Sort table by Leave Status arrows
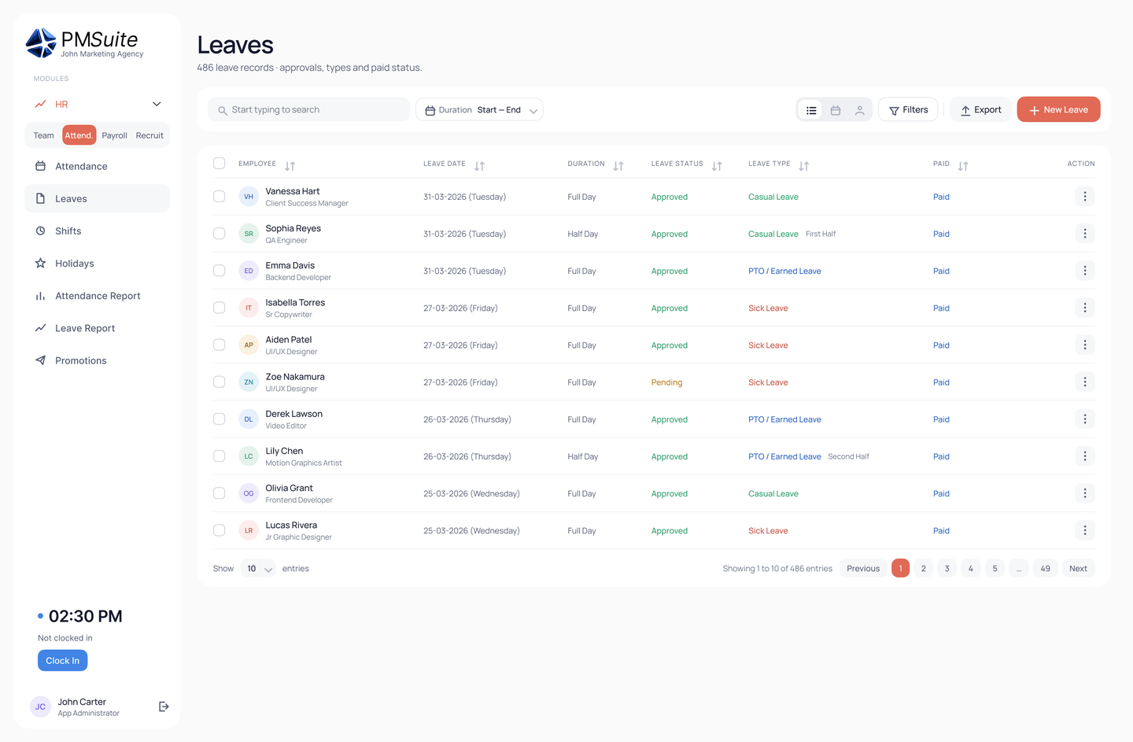Viewport: 1133px width, 742px height. pyautogui.click(x=717, y=166)
